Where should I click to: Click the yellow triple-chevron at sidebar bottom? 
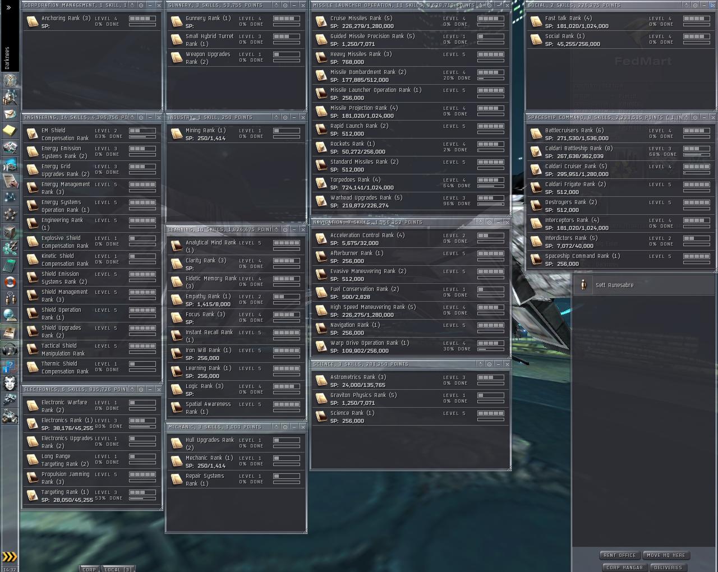tap(10, 557)
